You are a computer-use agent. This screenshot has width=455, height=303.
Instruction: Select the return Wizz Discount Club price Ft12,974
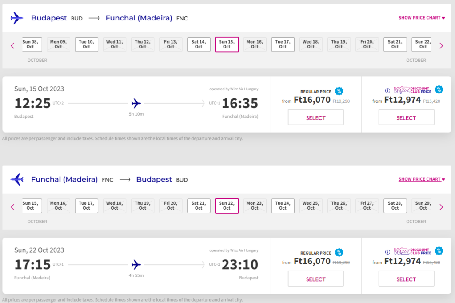tap(406, 279)
